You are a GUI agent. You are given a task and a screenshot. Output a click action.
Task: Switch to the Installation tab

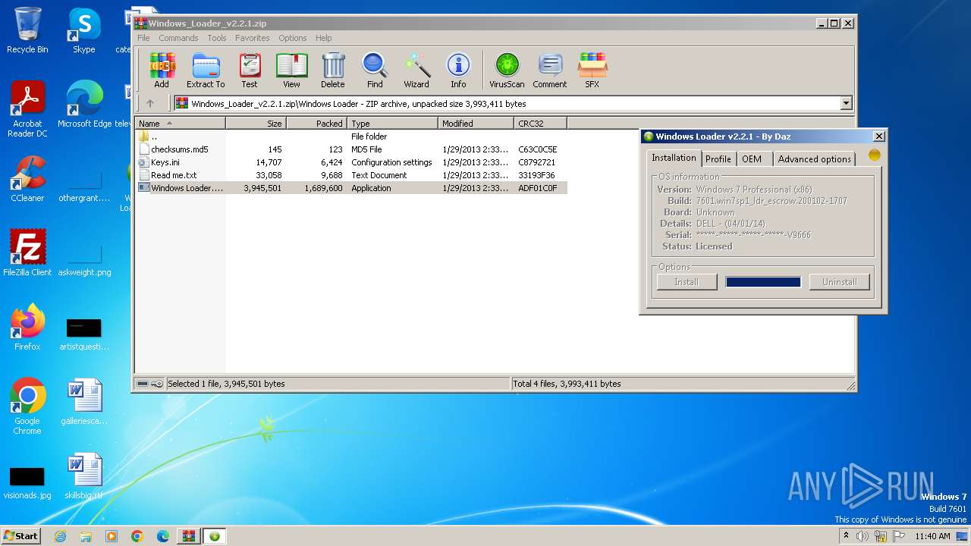click(674, 158)
